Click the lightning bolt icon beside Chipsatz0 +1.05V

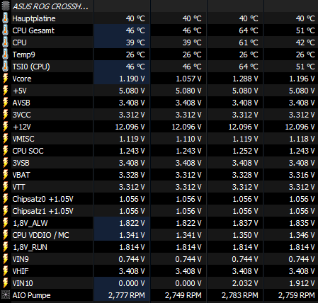5,199
